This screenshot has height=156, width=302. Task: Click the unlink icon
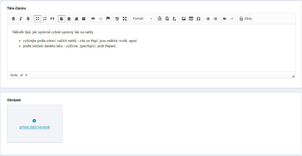point(100,19)
